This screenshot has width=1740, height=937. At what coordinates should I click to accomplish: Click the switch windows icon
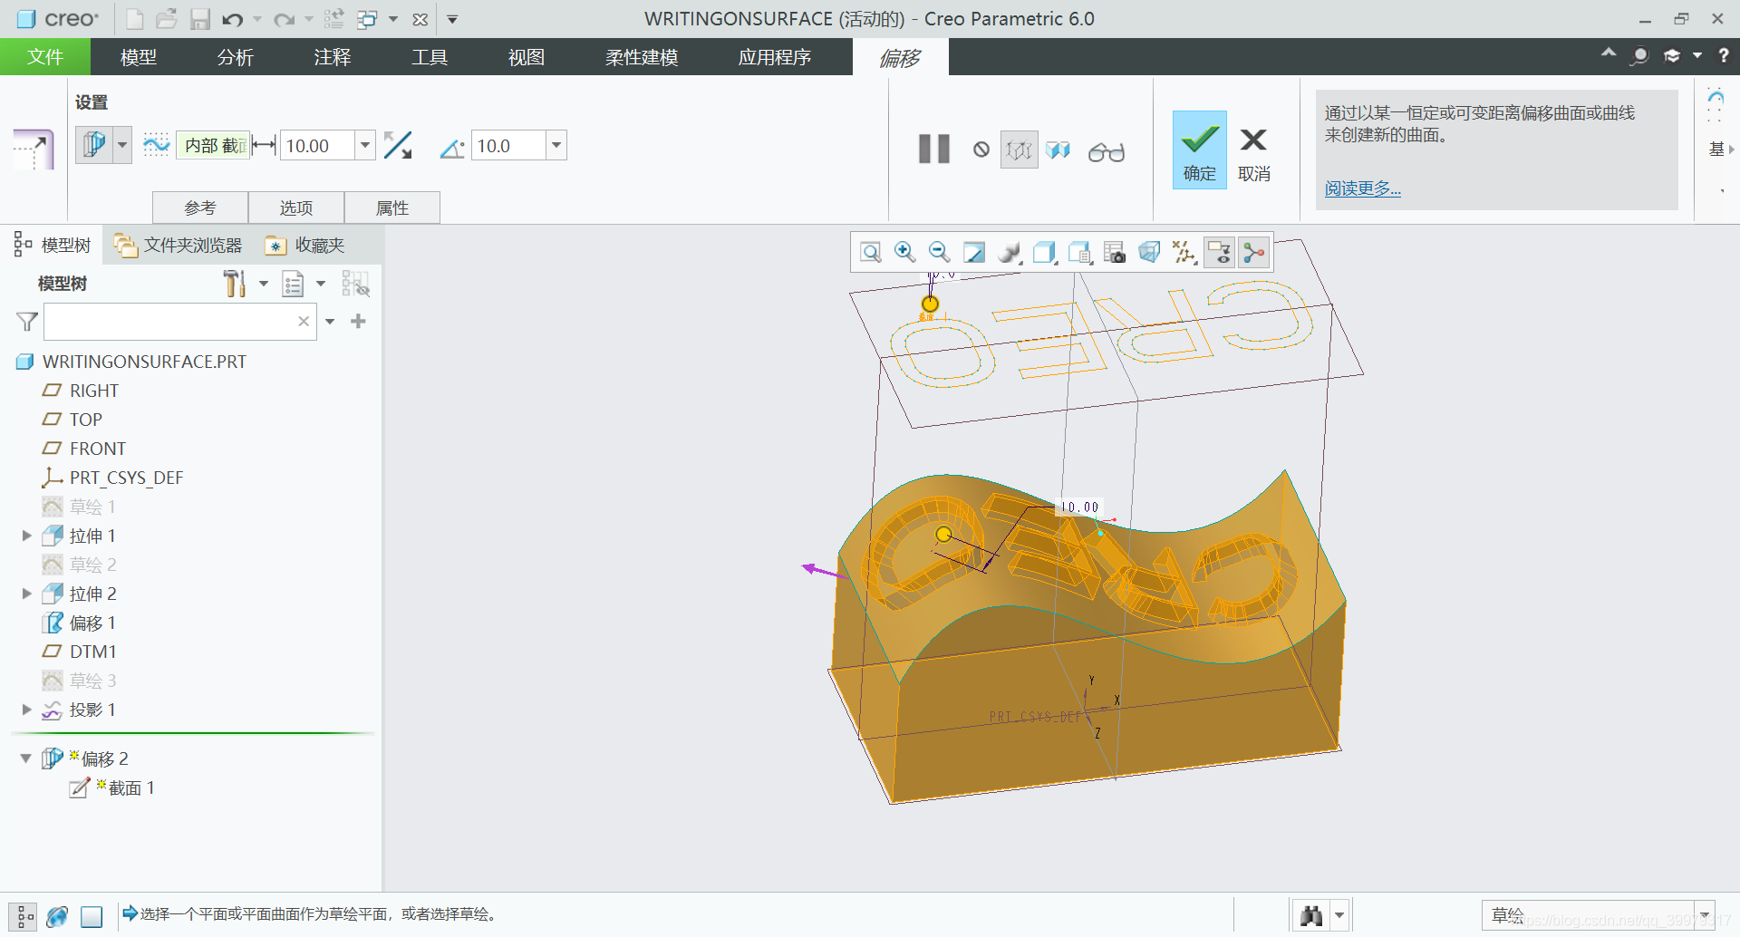[367, 19]
